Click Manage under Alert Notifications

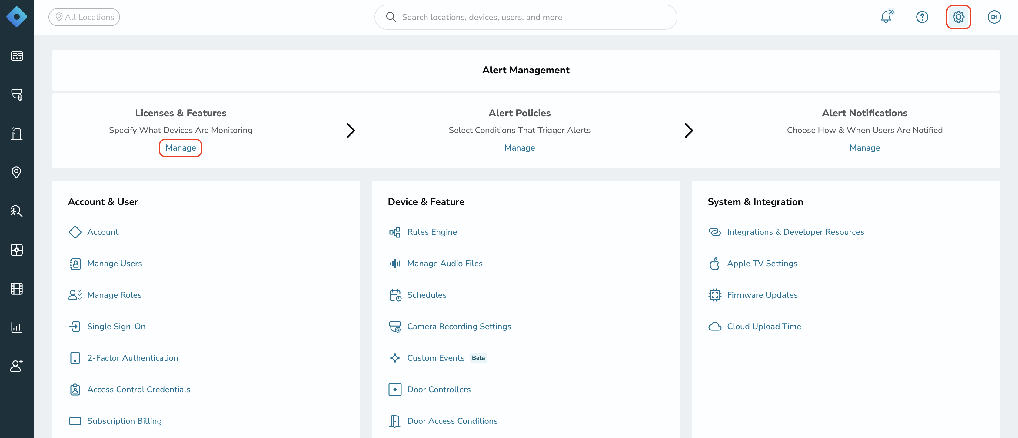tap(865, 148)
